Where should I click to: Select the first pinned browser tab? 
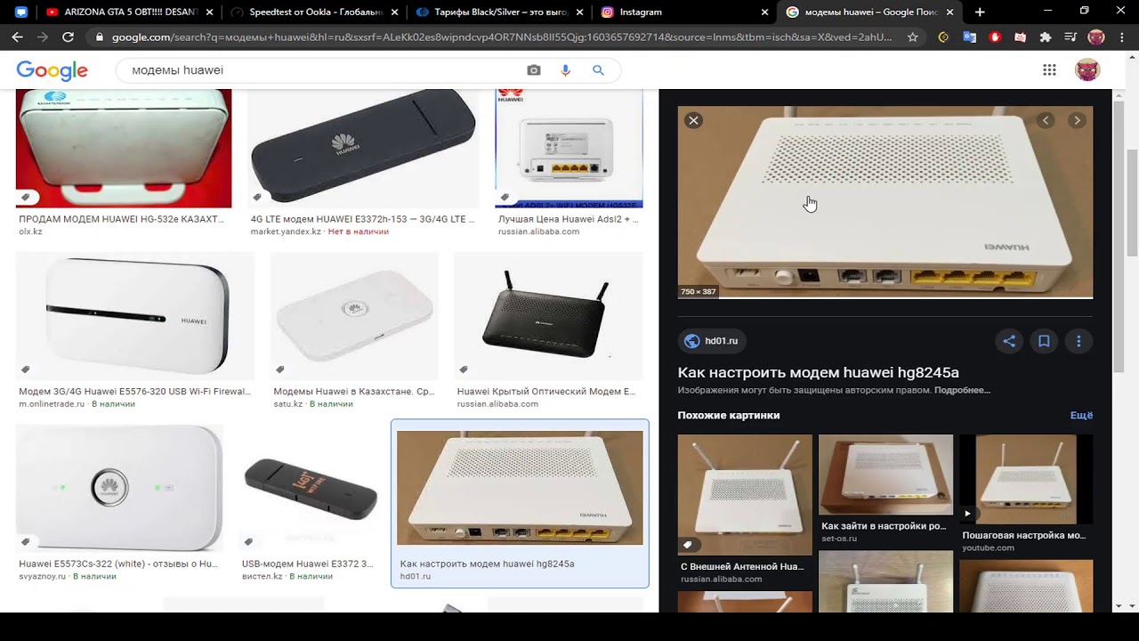21,12
